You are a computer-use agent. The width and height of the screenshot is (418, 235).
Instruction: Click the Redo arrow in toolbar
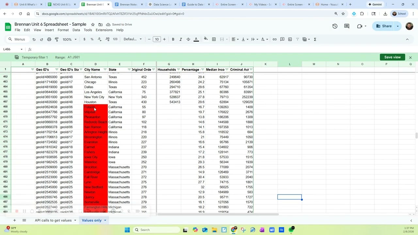(x=41, y=39)
